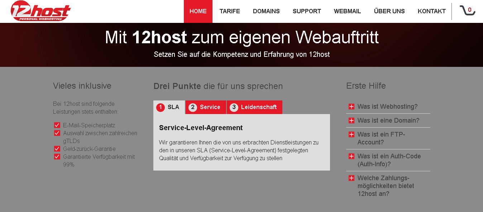Click plus icon beside Was ist eine Domain?
Viewport: 483px width, 212px height.
pyautogui.click(x=352, y=120)
